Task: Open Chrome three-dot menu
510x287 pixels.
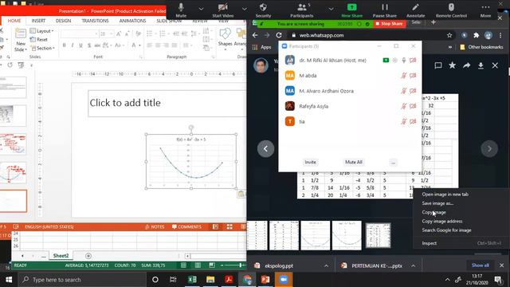Action: point(500,35)
